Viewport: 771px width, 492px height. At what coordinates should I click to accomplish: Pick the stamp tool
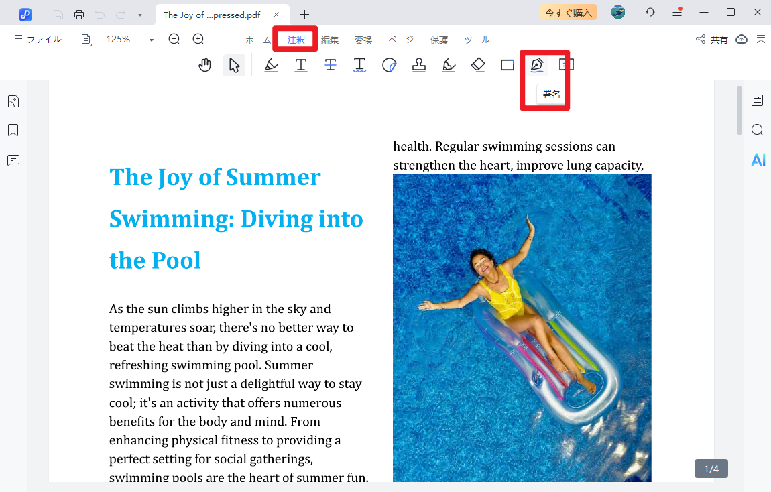click(419, 65)
